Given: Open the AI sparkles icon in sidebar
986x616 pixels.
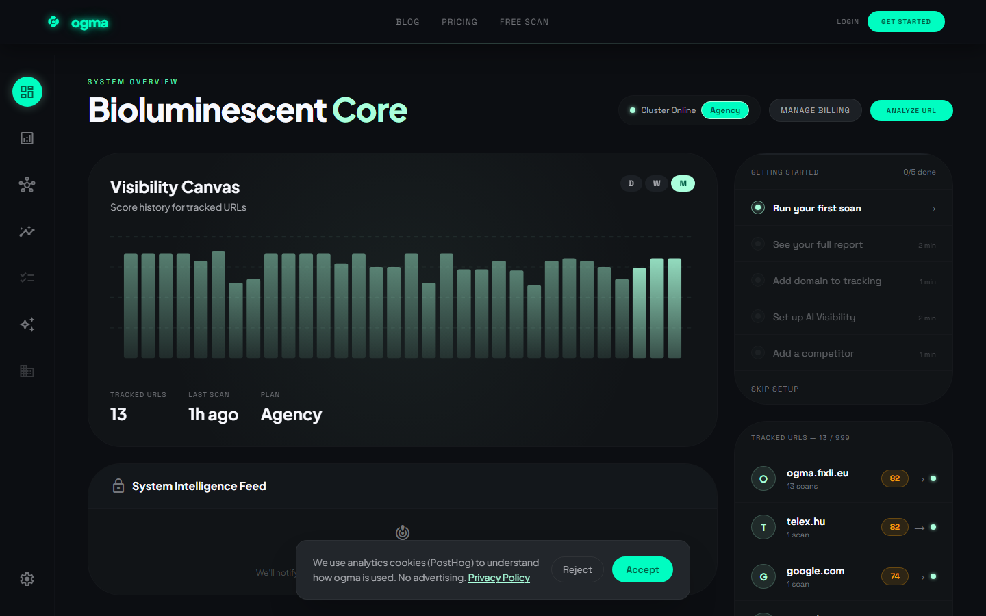Looking at the screenshot, I should click(27, 324).
